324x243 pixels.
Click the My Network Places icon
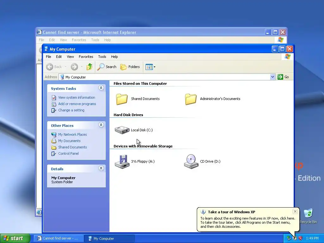54,134
